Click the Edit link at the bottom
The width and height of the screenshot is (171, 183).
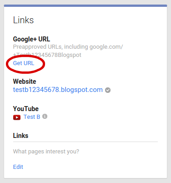(x=18, y=167)
